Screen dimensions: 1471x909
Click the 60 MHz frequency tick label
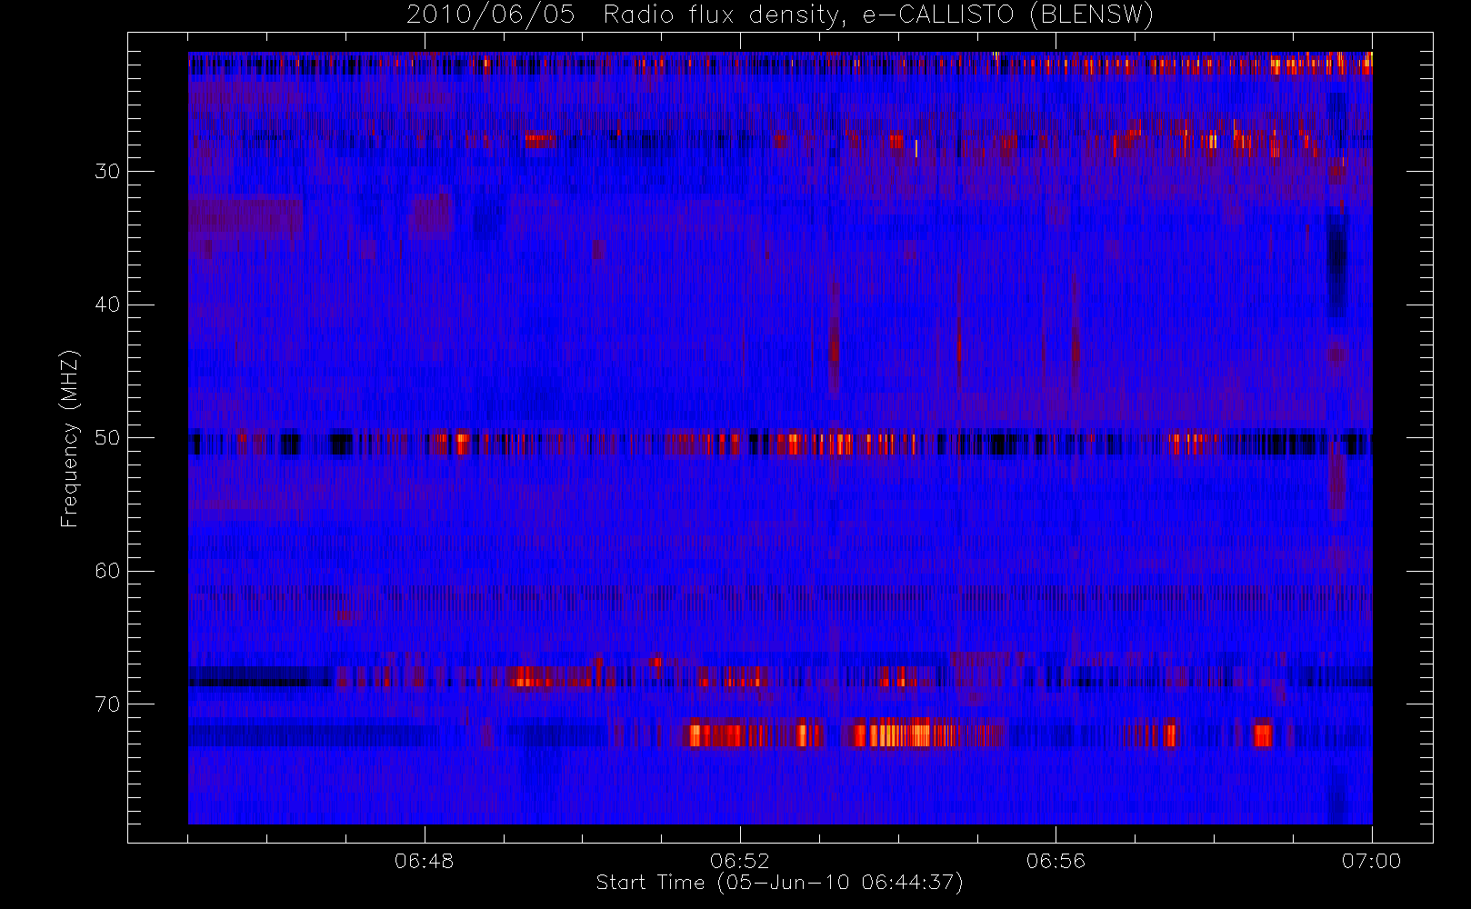(x=107, y=571)
